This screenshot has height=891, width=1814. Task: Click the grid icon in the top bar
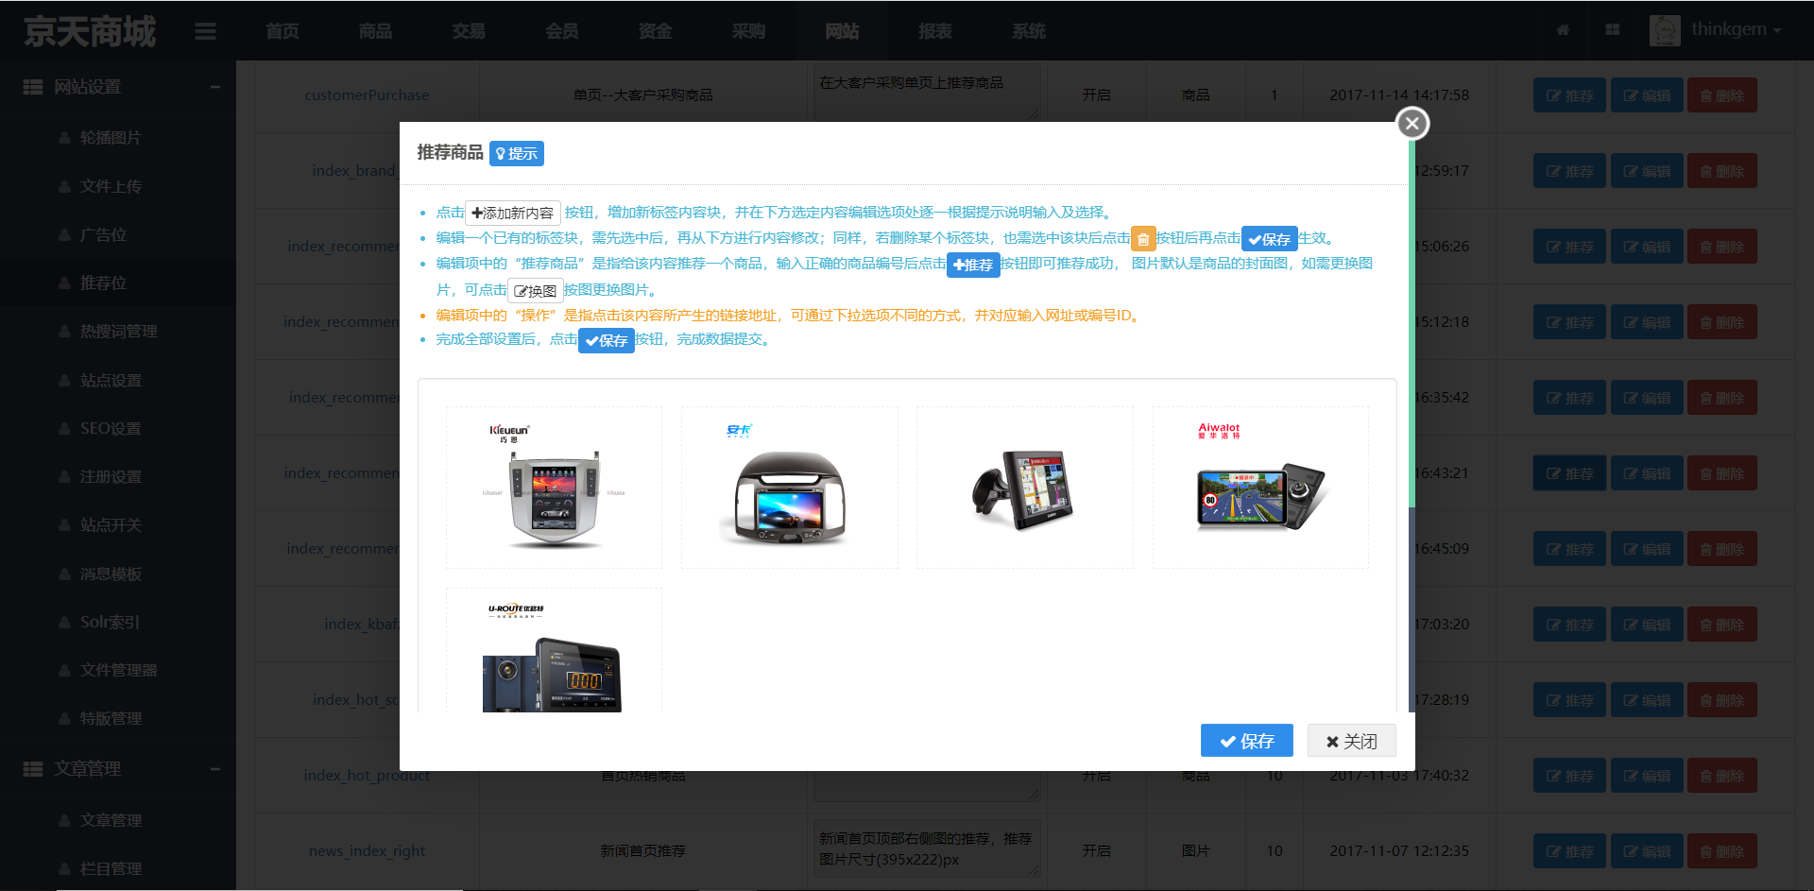click(1613, 30)
